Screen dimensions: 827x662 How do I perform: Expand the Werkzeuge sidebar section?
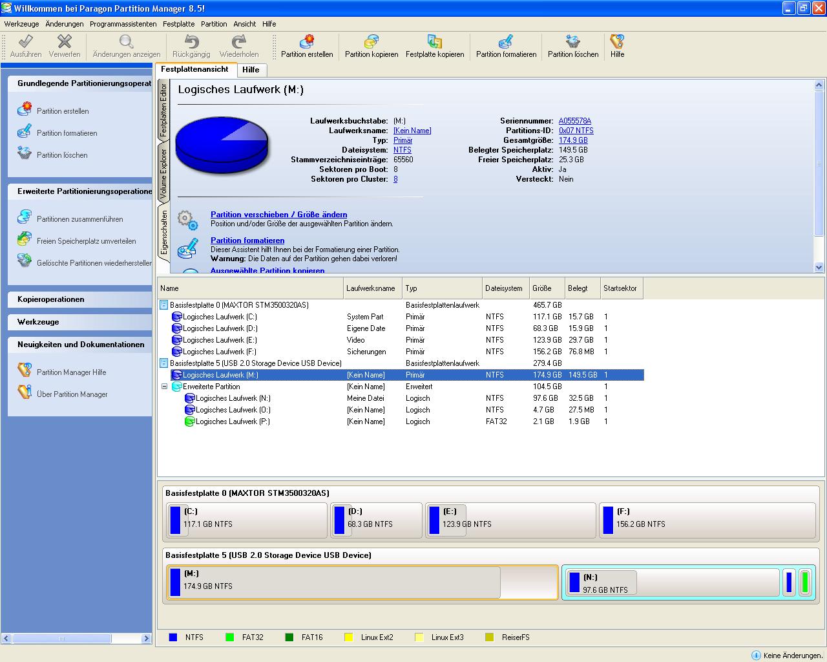tap(79, 322)
